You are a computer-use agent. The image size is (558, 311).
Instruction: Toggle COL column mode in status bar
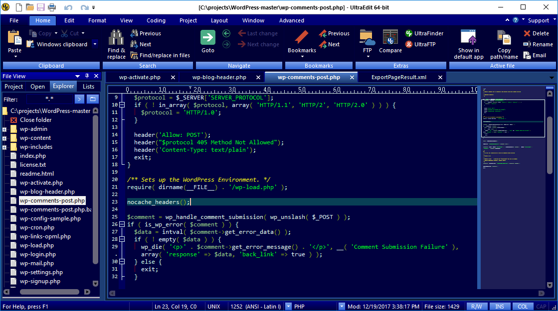click(x=522, y=307)
